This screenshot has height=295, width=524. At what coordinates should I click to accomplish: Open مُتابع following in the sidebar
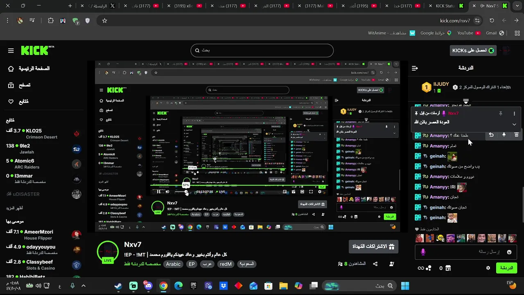(18, 102)
